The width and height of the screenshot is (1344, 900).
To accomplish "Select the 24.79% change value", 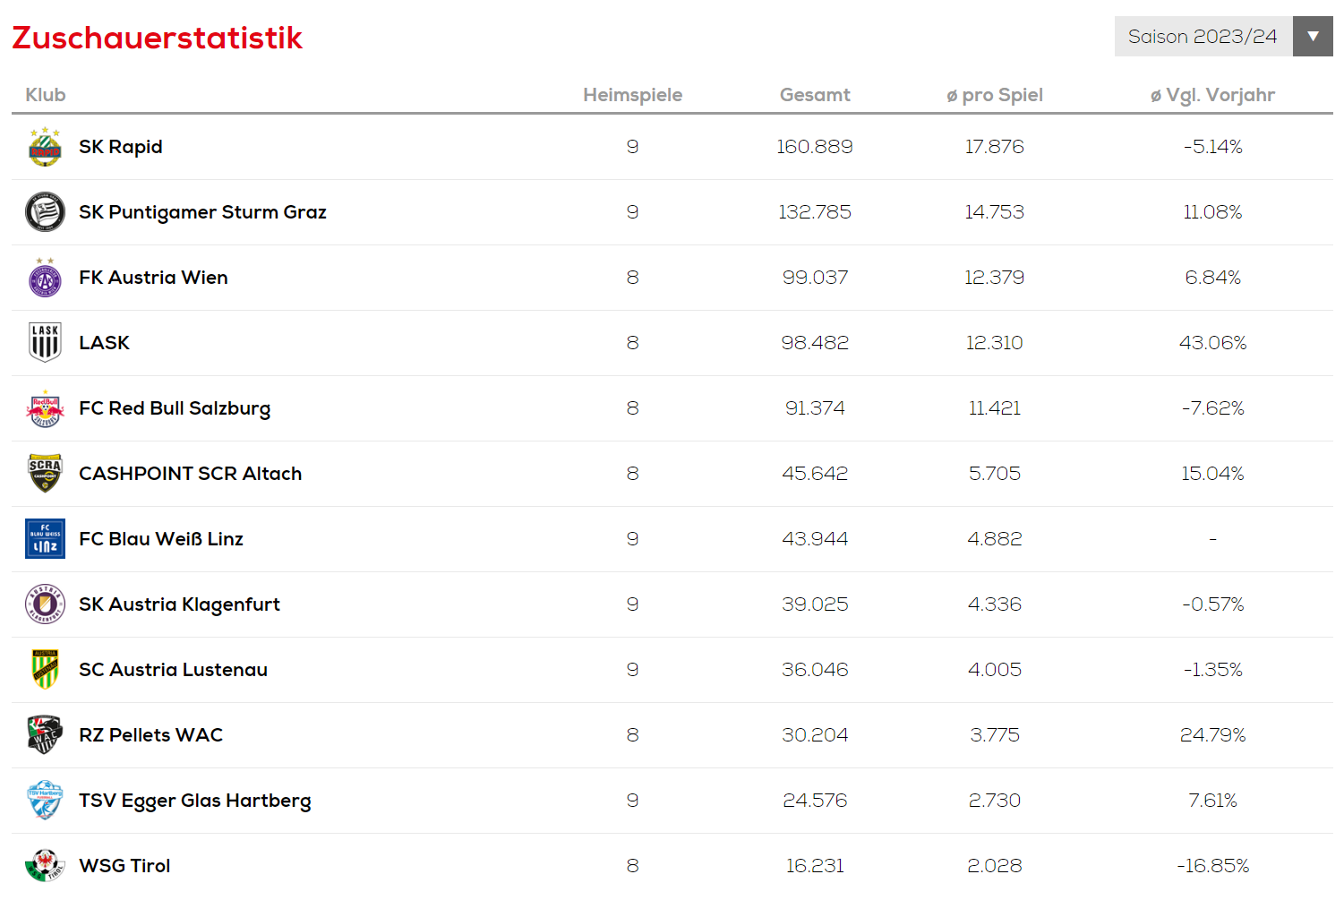I will click(1212, 735).
